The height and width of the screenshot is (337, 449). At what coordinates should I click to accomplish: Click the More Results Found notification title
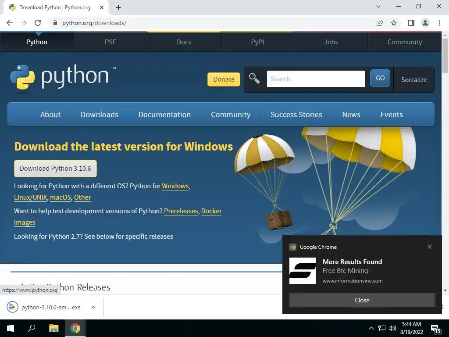pyautogui.click(x=352, y=262)
